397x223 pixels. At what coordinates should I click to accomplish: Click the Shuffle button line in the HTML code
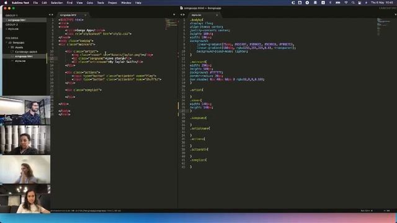tap(117, 79)
